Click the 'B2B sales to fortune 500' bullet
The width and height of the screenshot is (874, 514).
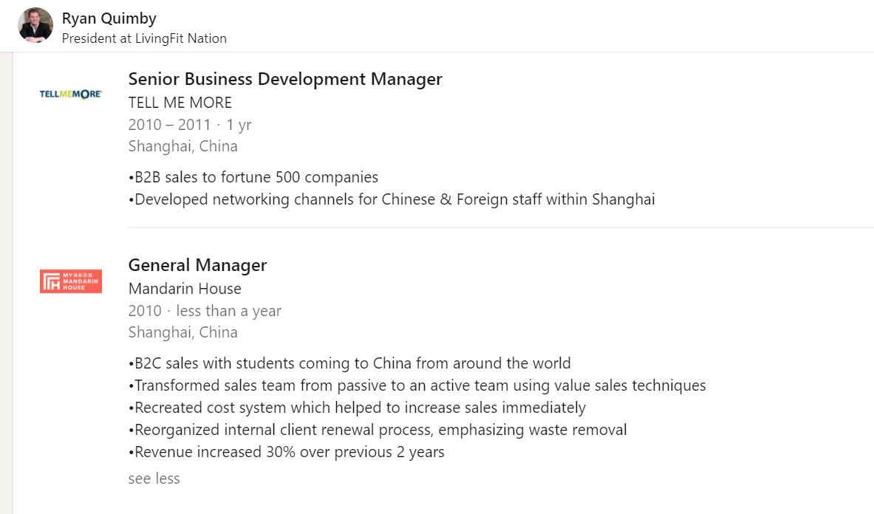tap(253, 177)
